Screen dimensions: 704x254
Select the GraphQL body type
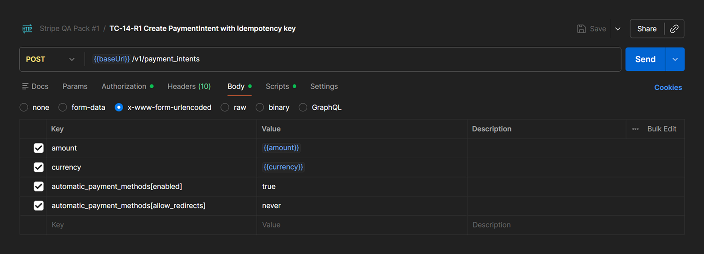click(303, 107)
